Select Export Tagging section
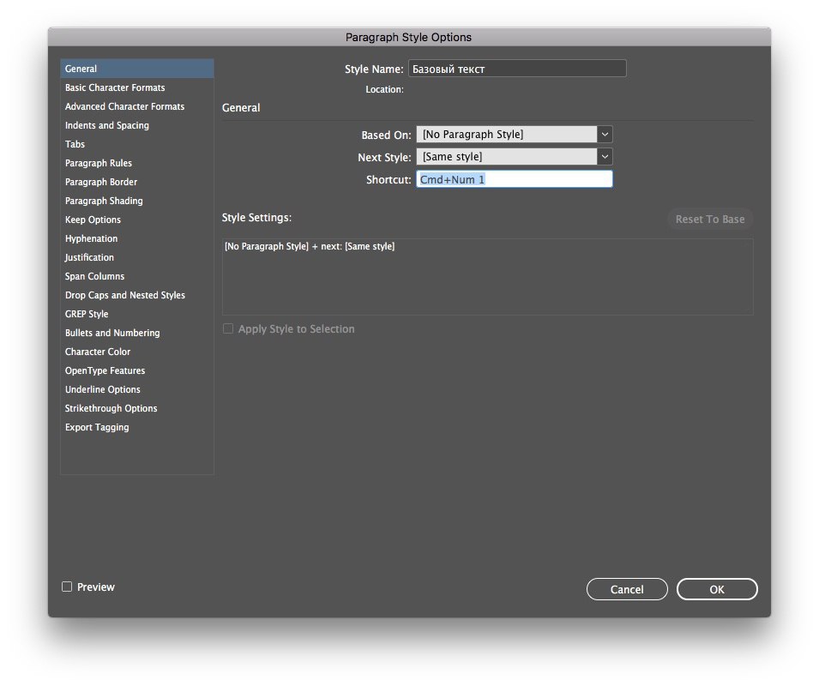This screenshot has width=819, height=686. 137,427
